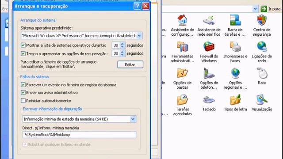Click the Editar button
This screenshot has height=159, width=283.
tap(130, 64)
